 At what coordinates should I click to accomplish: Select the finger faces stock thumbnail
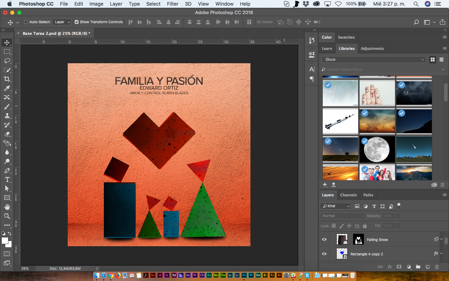click(377, 93)
